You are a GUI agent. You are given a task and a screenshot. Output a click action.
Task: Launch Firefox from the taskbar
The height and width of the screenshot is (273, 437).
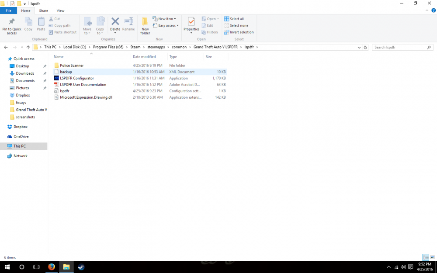tap(51, 267)
